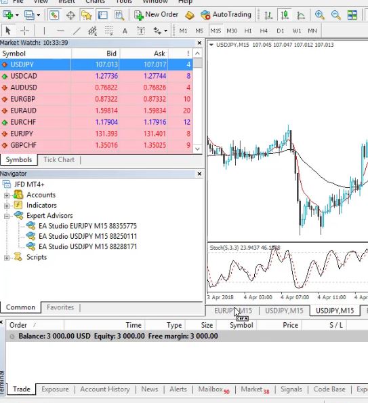
Task: Set timeframe to M5
Action: (199, 31)
